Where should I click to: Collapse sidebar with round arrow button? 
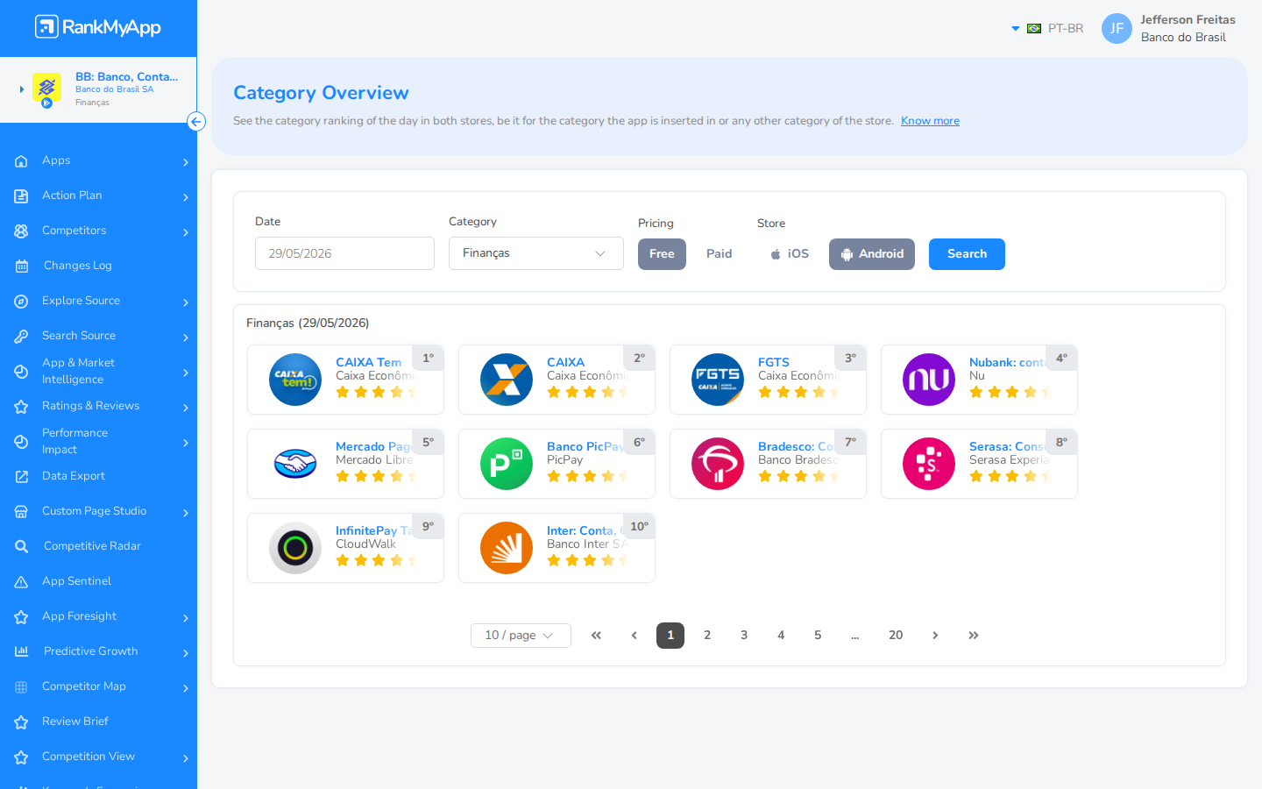tap(196, 122)
